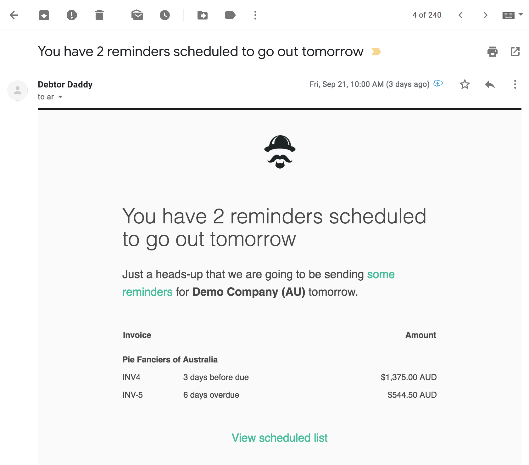Image resolution: width=529 pixels, height=465 pixels.
Task: Reply to Debtor Daddy
Action: tap(490, 84)
